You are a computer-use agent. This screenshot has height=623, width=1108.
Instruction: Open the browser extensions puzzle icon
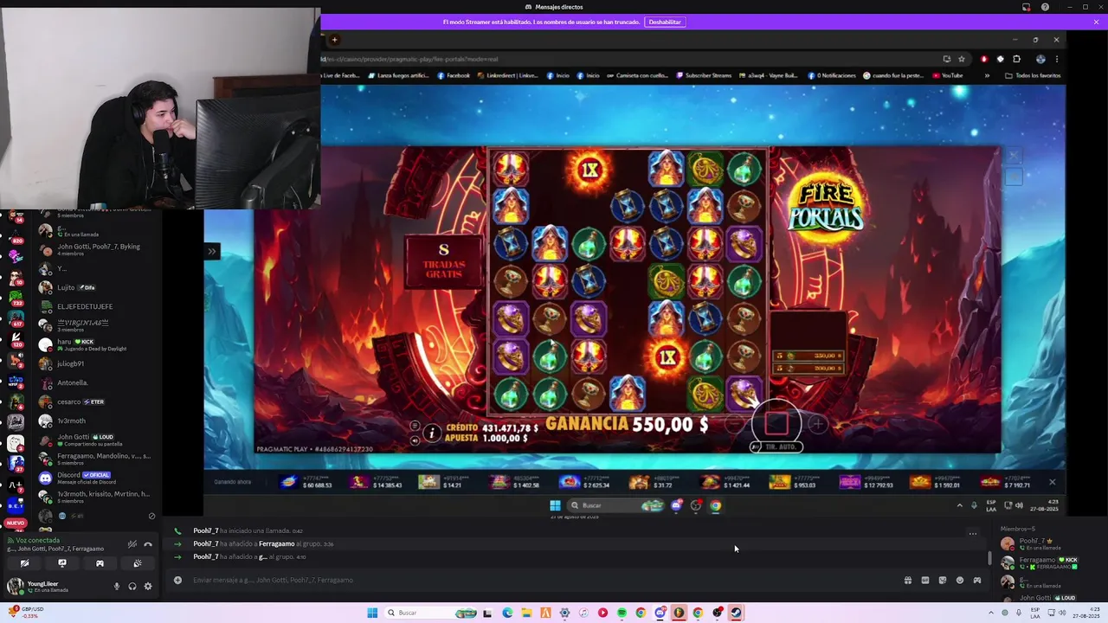tap(1016, 59)
